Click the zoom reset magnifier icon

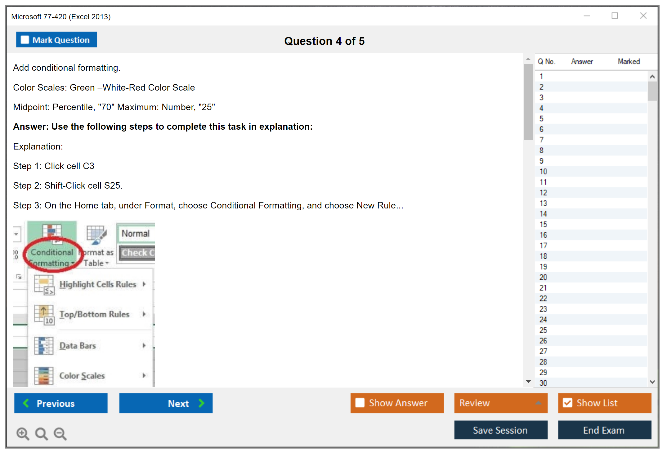(41, 433)
